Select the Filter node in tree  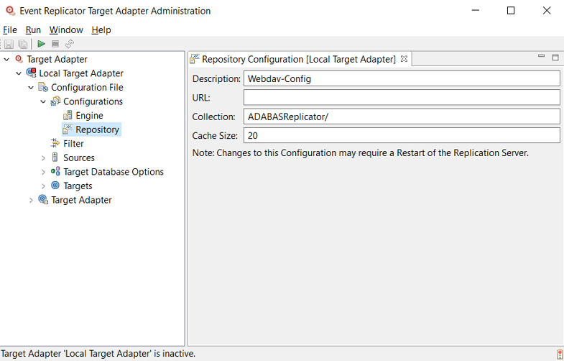click(x=73, y=144)
